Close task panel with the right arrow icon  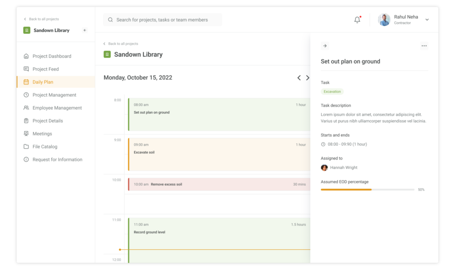pyautogui.click(x=325, y=46)
